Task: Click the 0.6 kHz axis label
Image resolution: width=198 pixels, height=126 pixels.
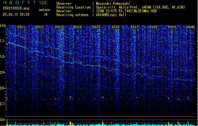Action: click(x=3, y=120)
